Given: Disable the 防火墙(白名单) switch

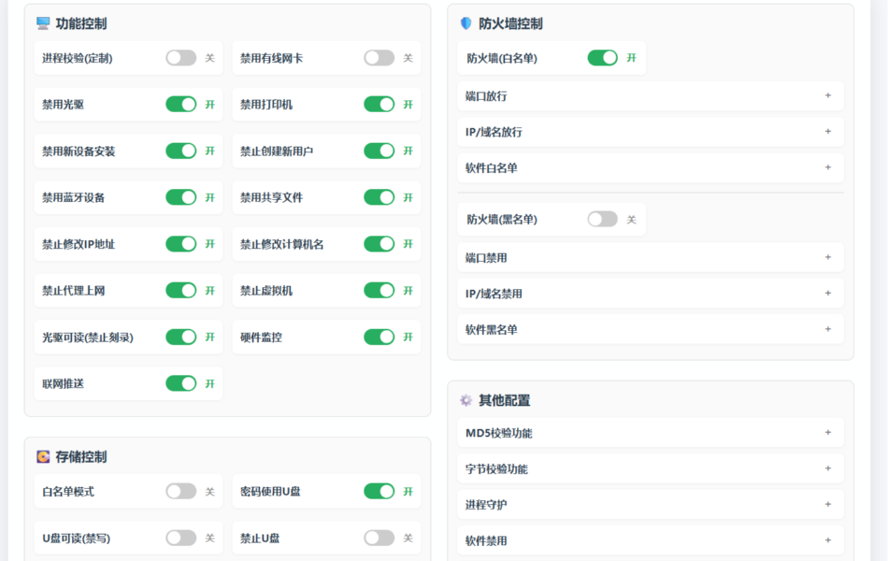Looking at the screenshot, I should pos(603,58).
